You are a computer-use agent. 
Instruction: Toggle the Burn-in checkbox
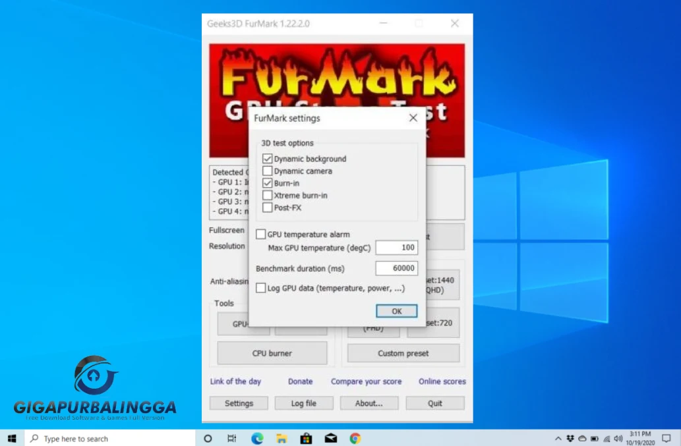267,183
